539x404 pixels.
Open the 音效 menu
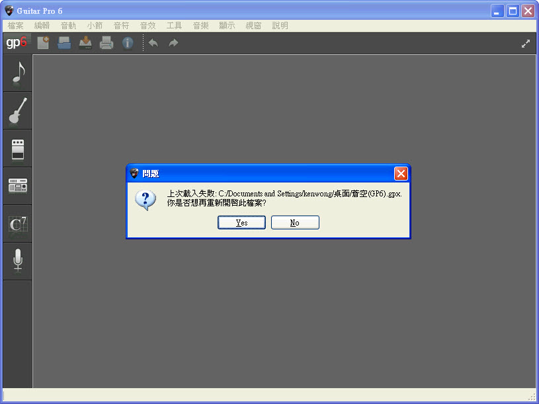(x=148, y=26)
